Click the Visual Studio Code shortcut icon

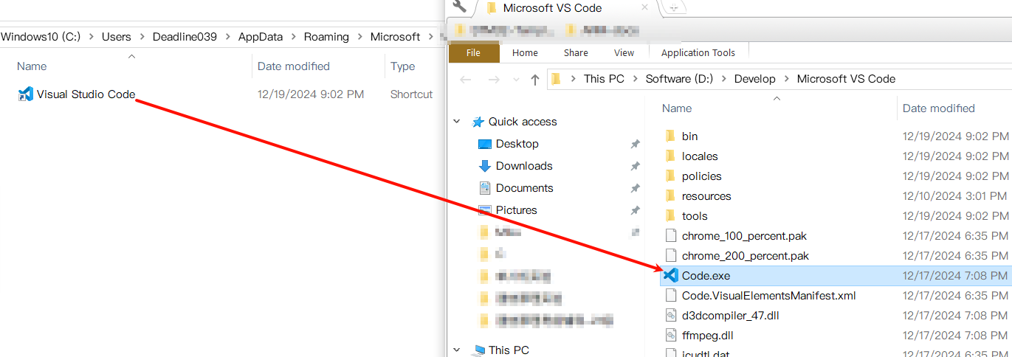click(x=26, y=94)
